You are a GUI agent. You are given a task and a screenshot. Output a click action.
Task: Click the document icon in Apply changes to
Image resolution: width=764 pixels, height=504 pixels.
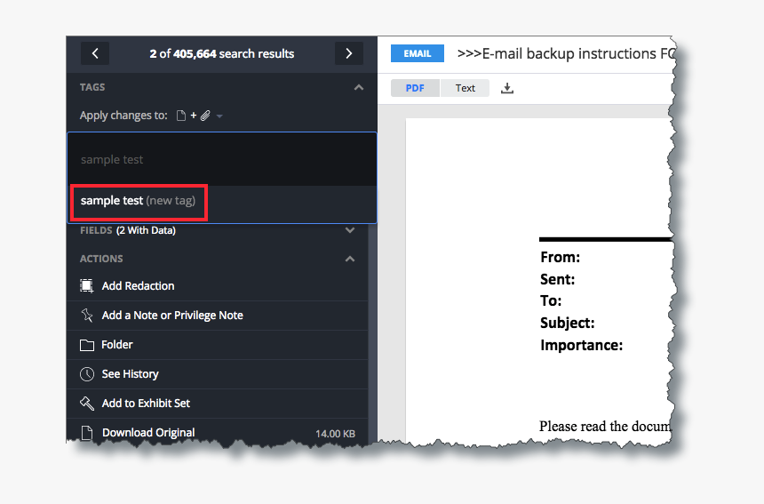[x=181, y=116]
